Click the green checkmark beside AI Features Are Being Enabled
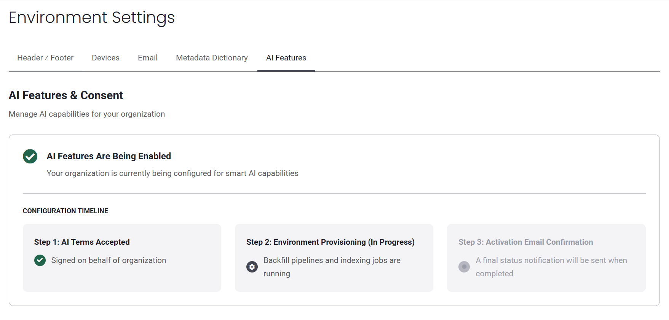The image size is (669, 320). (x=30, y=156)
